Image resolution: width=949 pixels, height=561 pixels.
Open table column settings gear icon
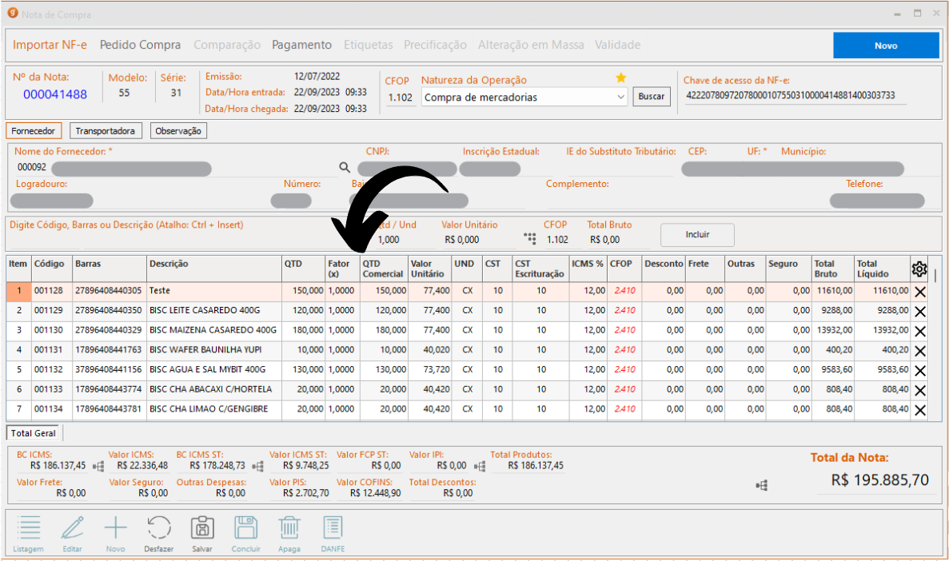(919, 269)
